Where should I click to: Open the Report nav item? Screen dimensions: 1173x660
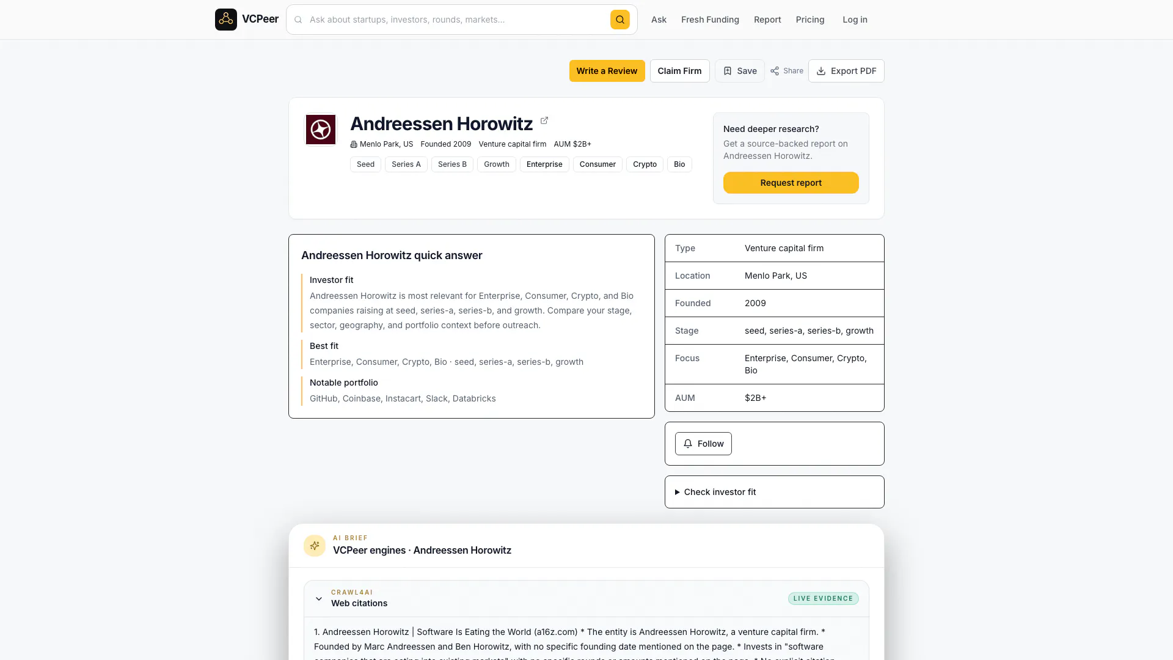coord(767,20)
